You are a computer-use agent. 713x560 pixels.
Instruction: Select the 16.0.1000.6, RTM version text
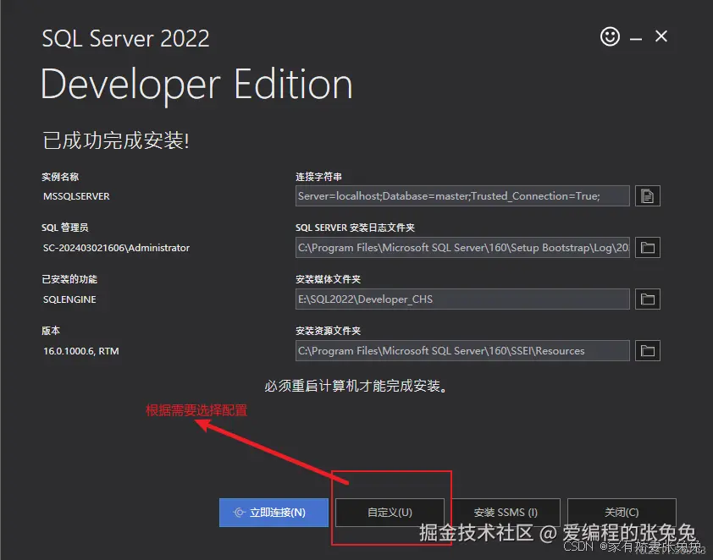click(81, 351)
